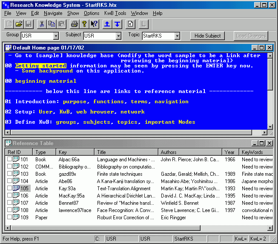Open the File menu
Image resolution: width=278 pixels, height=244 pixels.
click(8, 13)
